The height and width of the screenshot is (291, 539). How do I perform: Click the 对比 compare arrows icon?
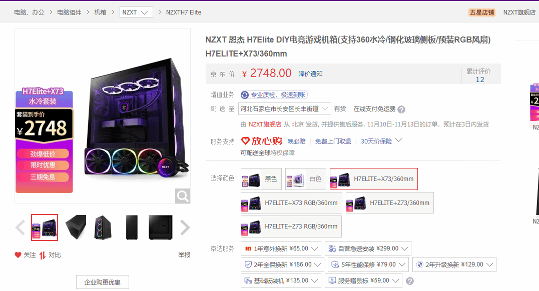[x=43, y=255]
